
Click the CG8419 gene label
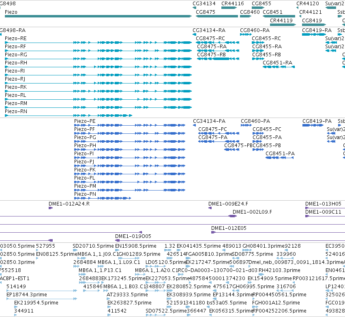(312, 20)
